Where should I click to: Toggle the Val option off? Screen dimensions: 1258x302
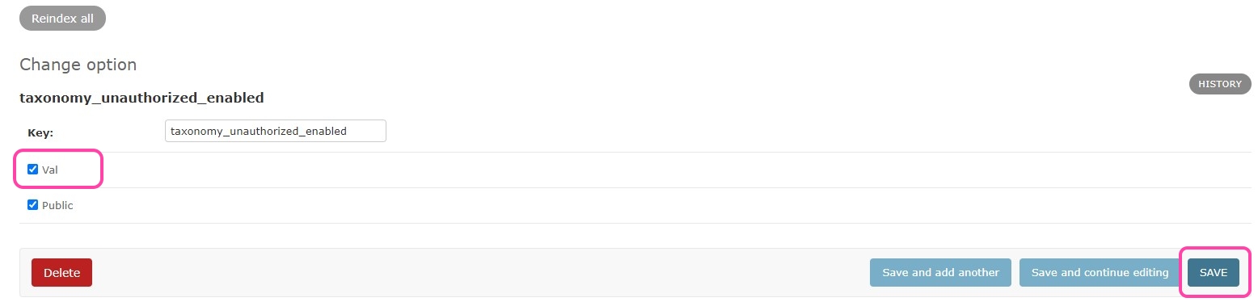pos(33,170)
